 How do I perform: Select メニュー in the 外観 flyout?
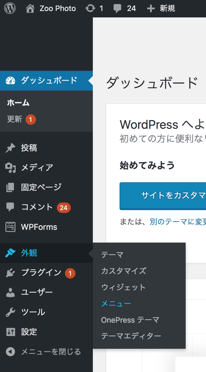tap(116, 304)
